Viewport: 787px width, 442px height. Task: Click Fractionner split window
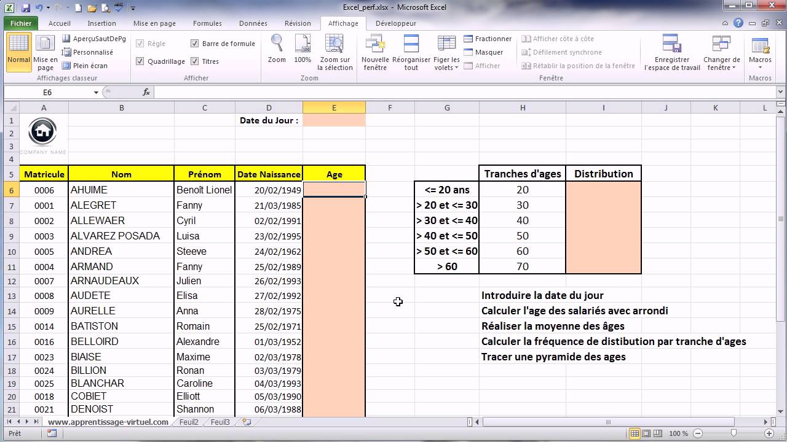pos(488,39)
